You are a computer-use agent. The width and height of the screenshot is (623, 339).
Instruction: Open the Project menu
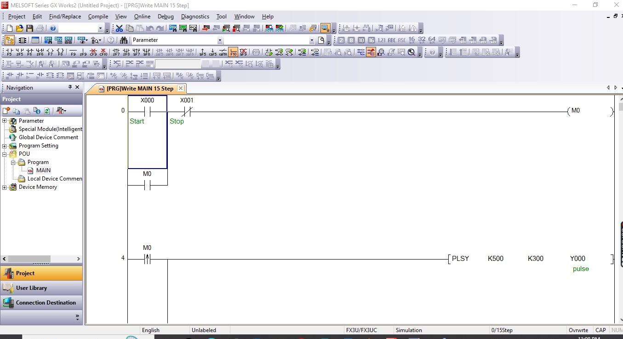tap(17, 16)
